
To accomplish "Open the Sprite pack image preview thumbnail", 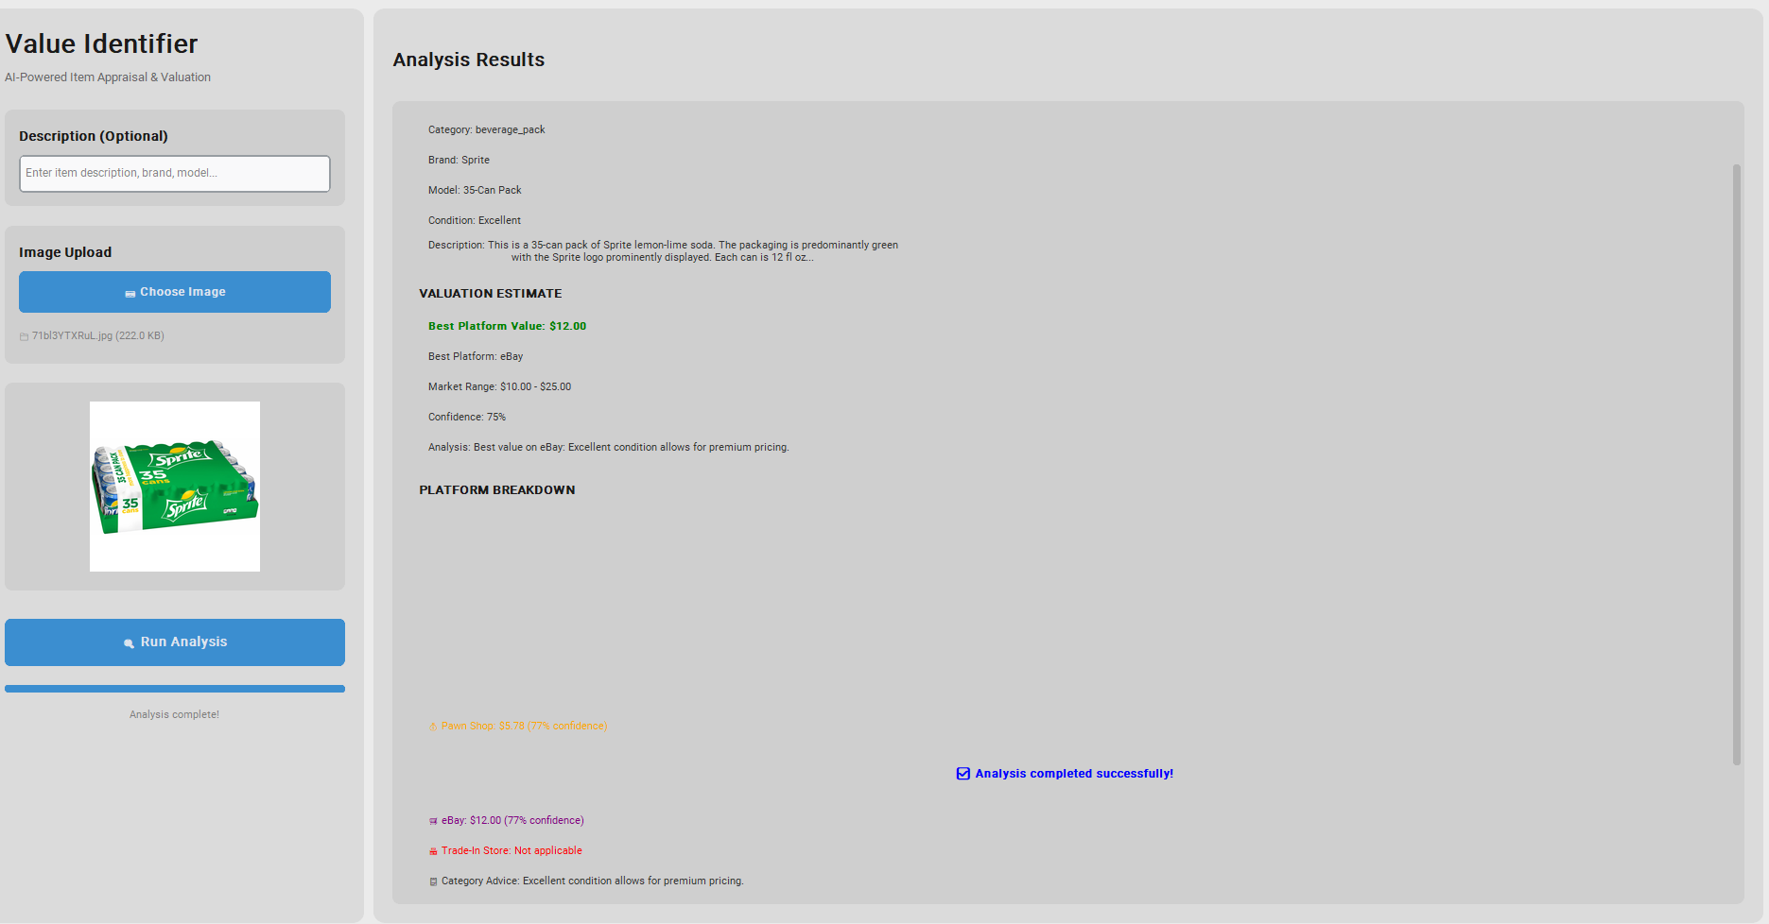I will (175, 487).
